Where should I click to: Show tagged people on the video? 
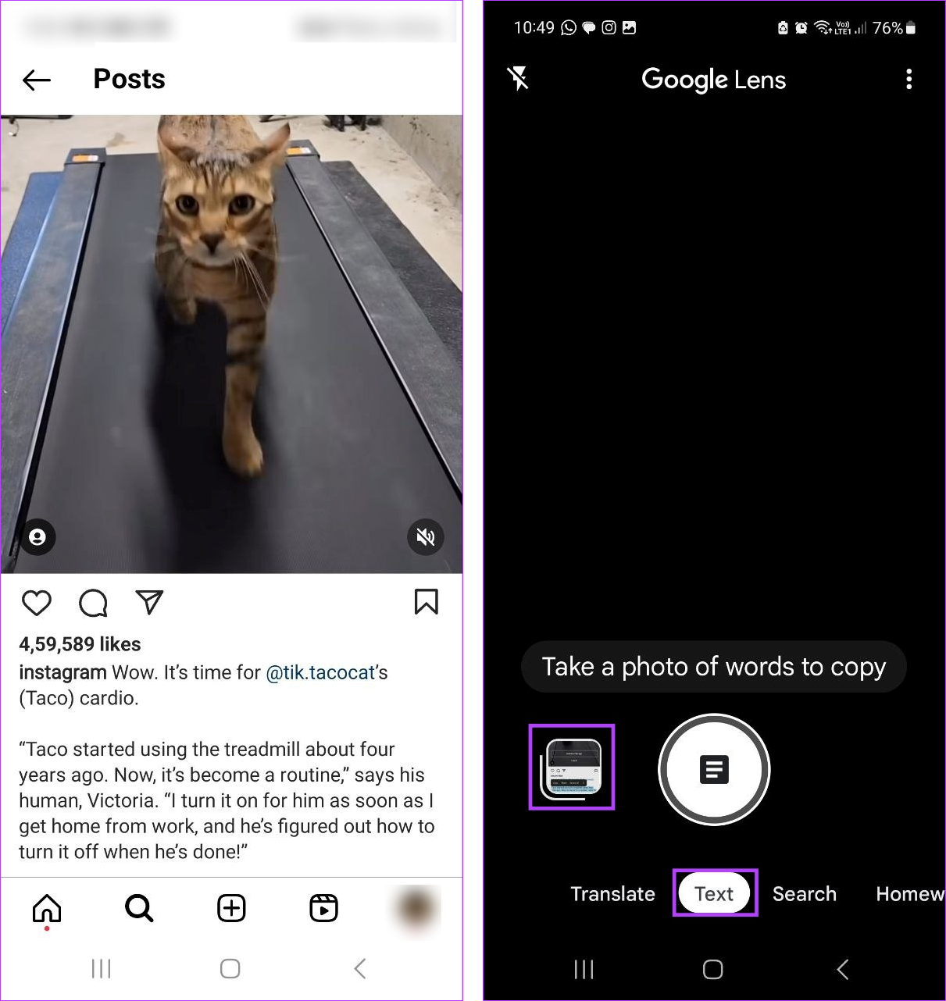(x=37, y=537)
